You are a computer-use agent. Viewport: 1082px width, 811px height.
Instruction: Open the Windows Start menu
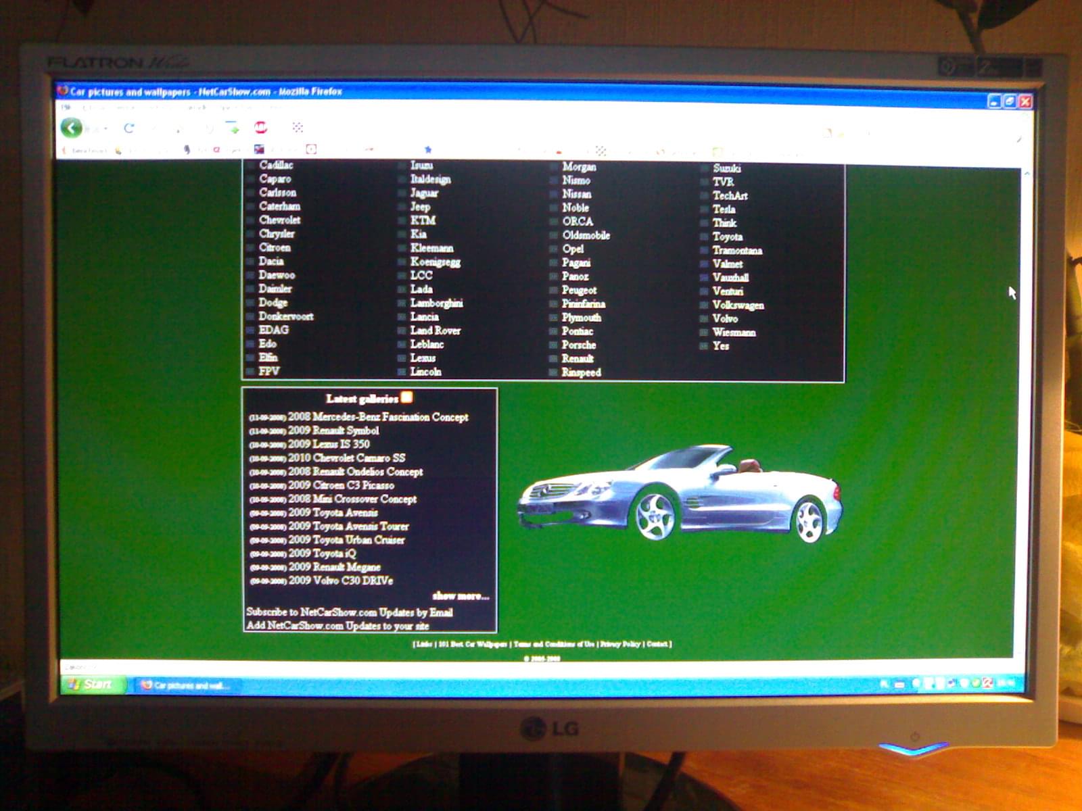point(93,684)
